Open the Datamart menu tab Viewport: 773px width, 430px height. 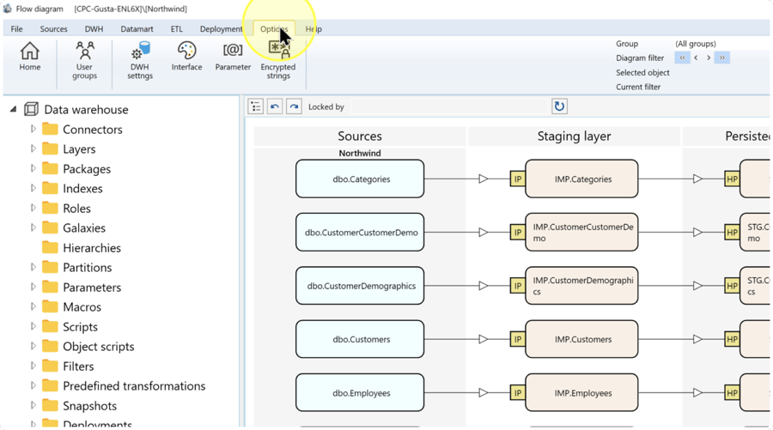[x=137, y=28]
